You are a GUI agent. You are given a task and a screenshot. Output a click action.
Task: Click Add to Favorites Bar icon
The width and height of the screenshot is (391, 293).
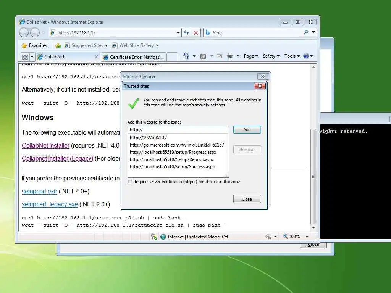pos(58,45)
